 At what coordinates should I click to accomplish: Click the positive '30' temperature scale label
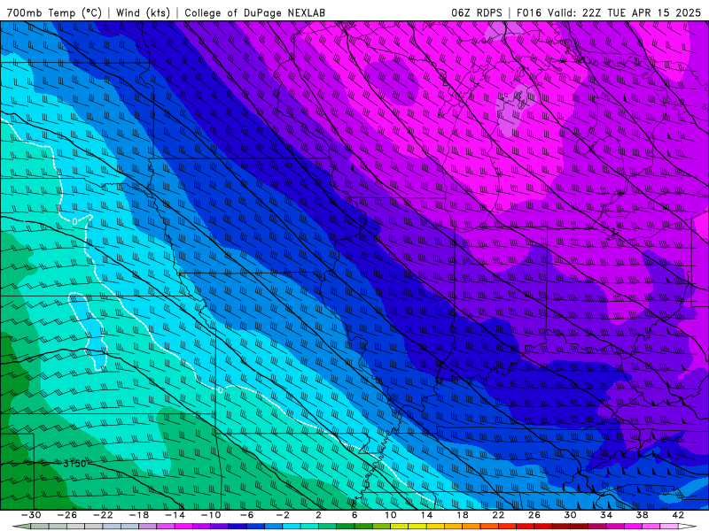(x=570, y=515)
